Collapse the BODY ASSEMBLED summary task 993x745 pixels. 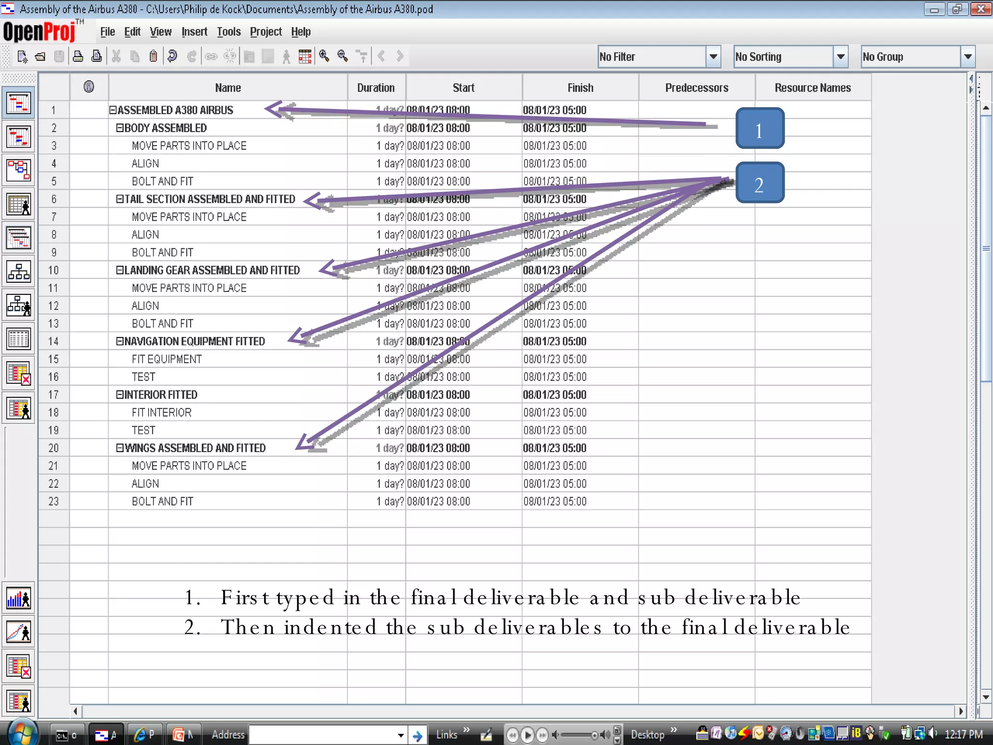[x=119, y=128]
